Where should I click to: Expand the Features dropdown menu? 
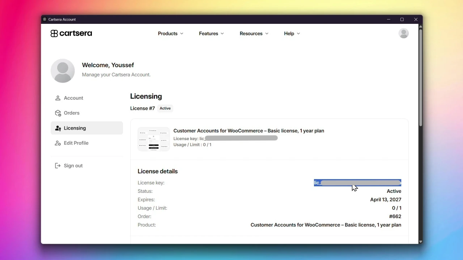pyautogui.click(x=211, y=34)
